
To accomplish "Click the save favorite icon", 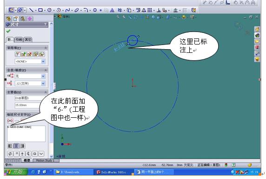I will tap(36, 54).
